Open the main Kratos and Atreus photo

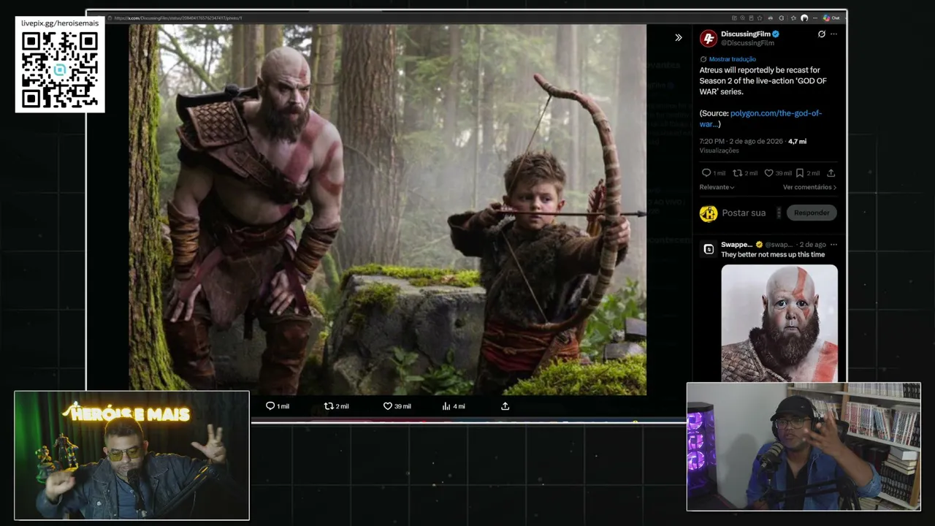(387, 210)
